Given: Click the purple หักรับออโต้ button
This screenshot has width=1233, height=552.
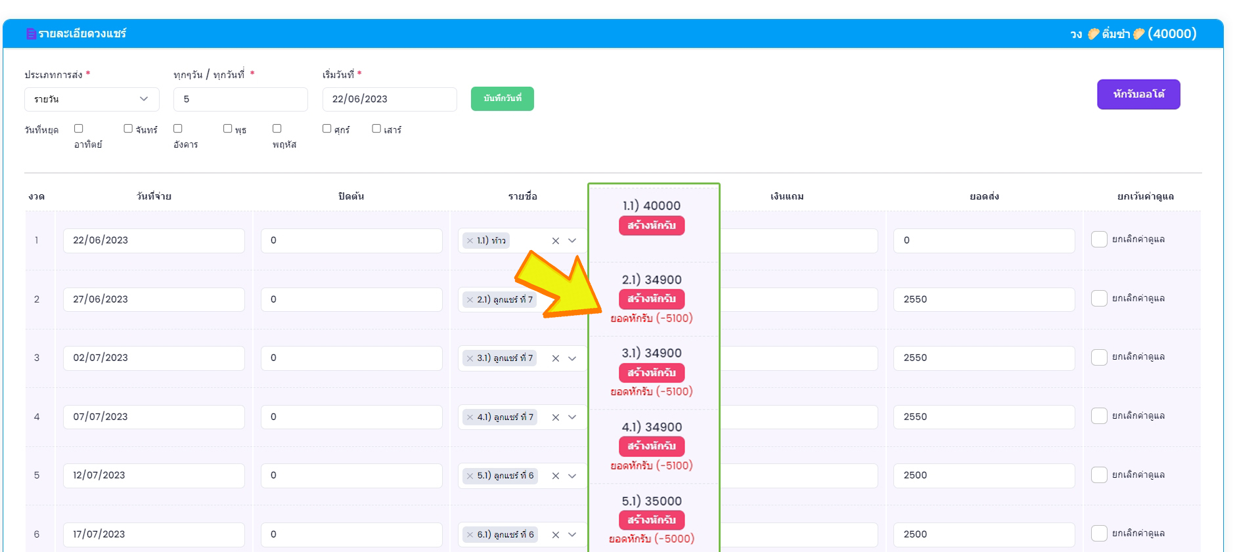Looking at the screenshot, I should 1138,95.
